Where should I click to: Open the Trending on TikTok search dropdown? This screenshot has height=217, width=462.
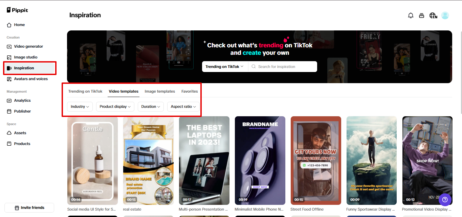click(225, 67)
